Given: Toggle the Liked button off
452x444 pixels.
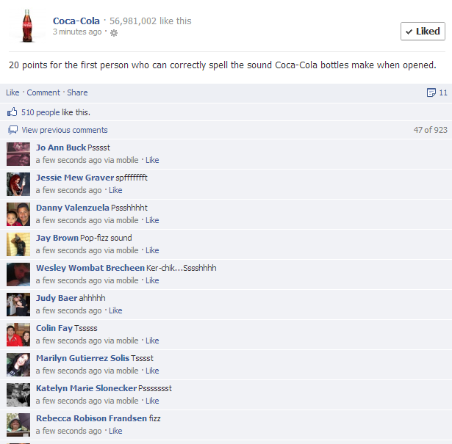Looking at the screenshot, I should pyautogui.click(x=423, y=31).
